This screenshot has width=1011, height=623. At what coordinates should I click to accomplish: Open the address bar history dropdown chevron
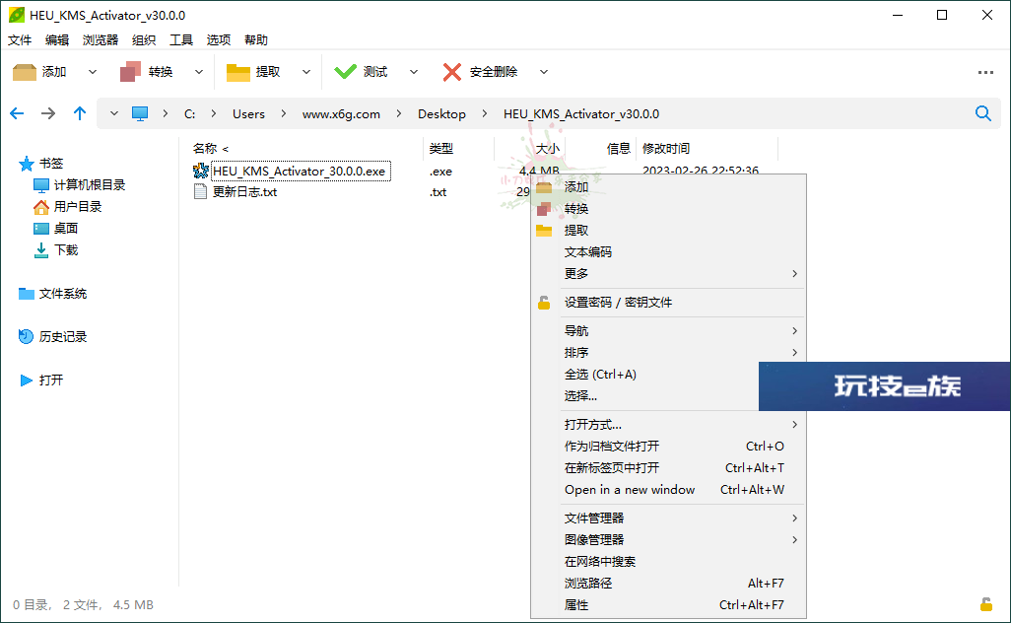pos(114,113)
